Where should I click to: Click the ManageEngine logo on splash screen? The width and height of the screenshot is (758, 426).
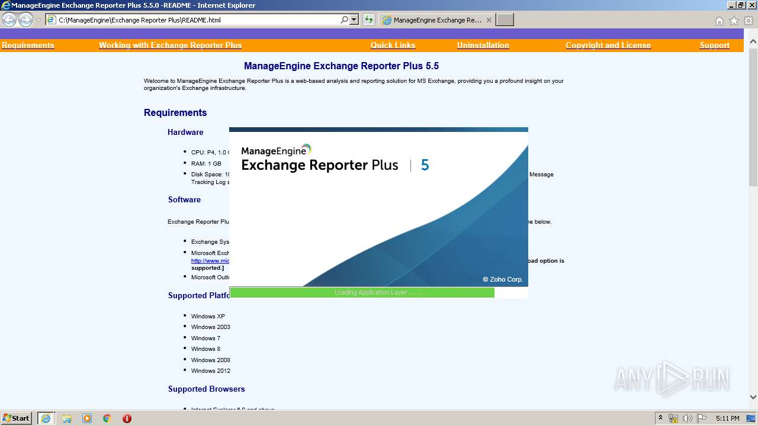(276, 150)
